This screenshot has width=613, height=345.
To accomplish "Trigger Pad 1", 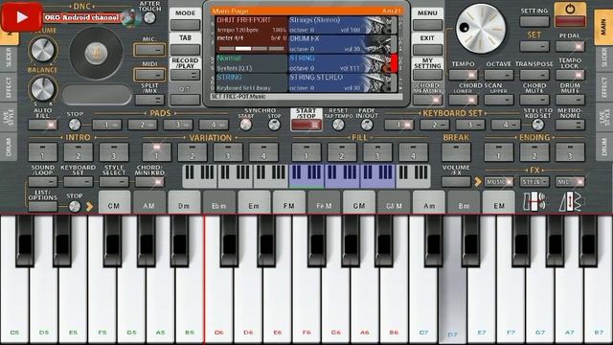I will (107, 125).
